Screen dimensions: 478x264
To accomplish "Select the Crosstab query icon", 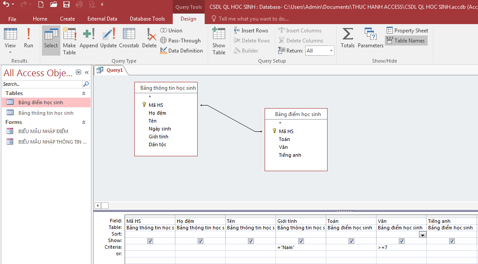I will pyautogui.click(x=129, y=38).
